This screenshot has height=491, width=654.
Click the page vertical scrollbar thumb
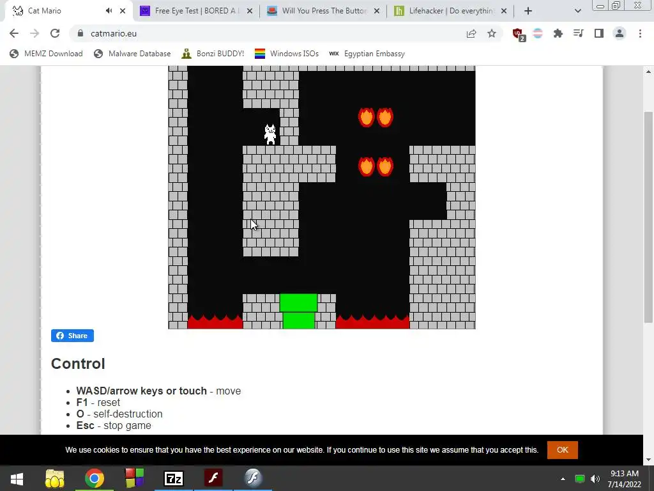tap(648, 217)
